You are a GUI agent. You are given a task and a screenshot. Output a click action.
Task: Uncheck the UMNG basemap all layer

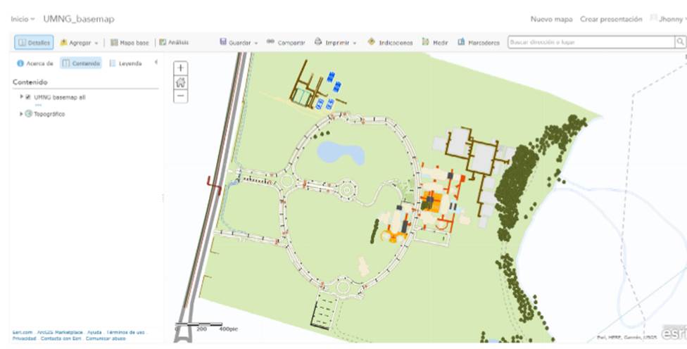click(x=28, y=97)
